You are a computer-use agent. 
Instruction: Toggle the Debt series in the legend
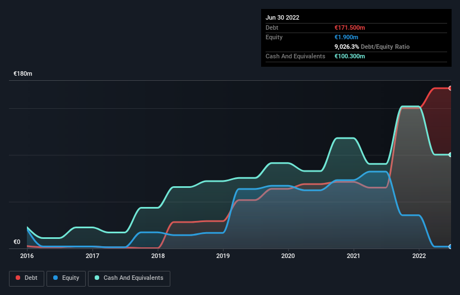tap(26, 278)
